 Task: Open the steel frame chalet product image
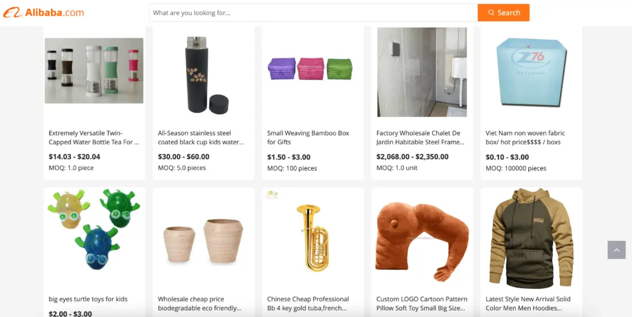pos(422,72)
